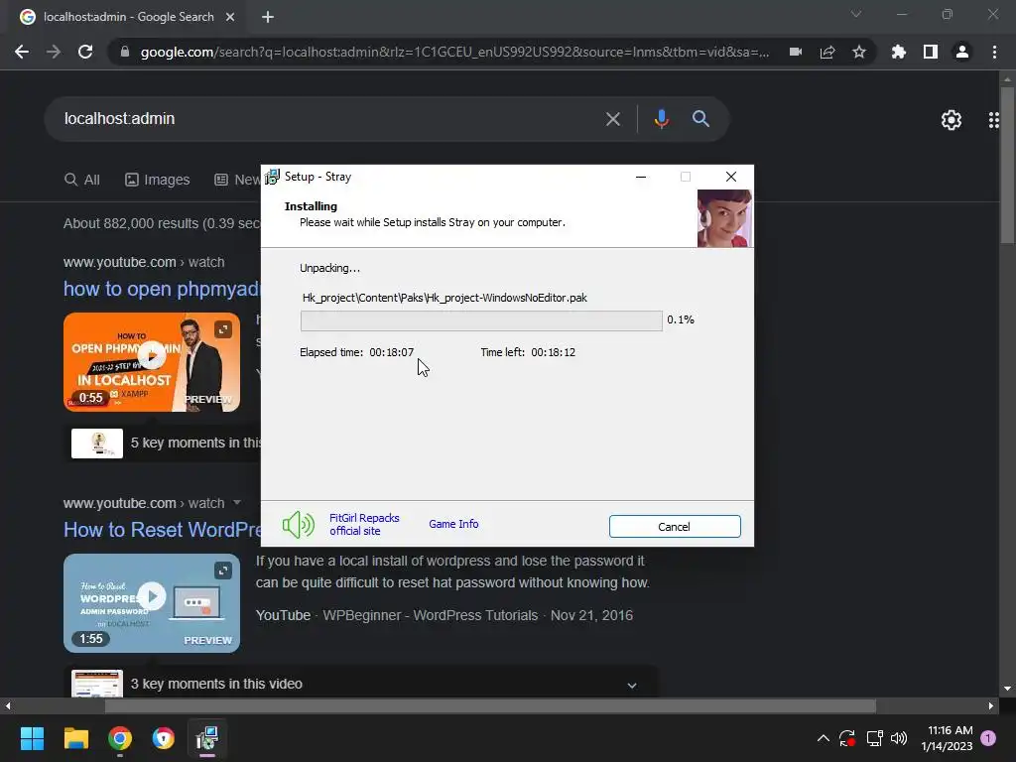Open 'how to open phpmyadmin' result title

(x=162, y=289)
